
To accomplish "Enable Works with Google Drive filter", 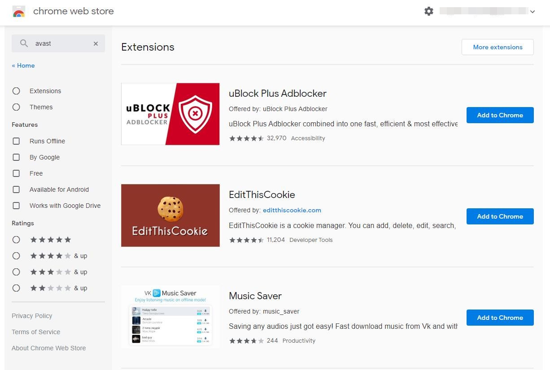I will click(16, 206).
